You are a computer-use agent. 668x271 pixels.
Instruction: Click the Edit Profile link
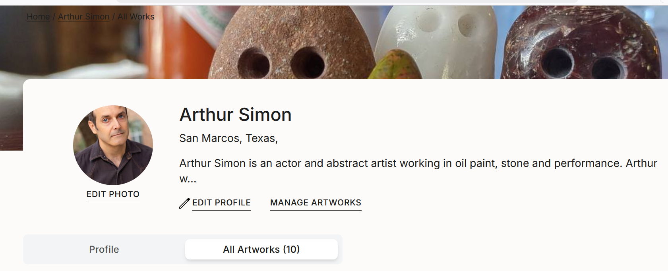click(x=221, y=203)
